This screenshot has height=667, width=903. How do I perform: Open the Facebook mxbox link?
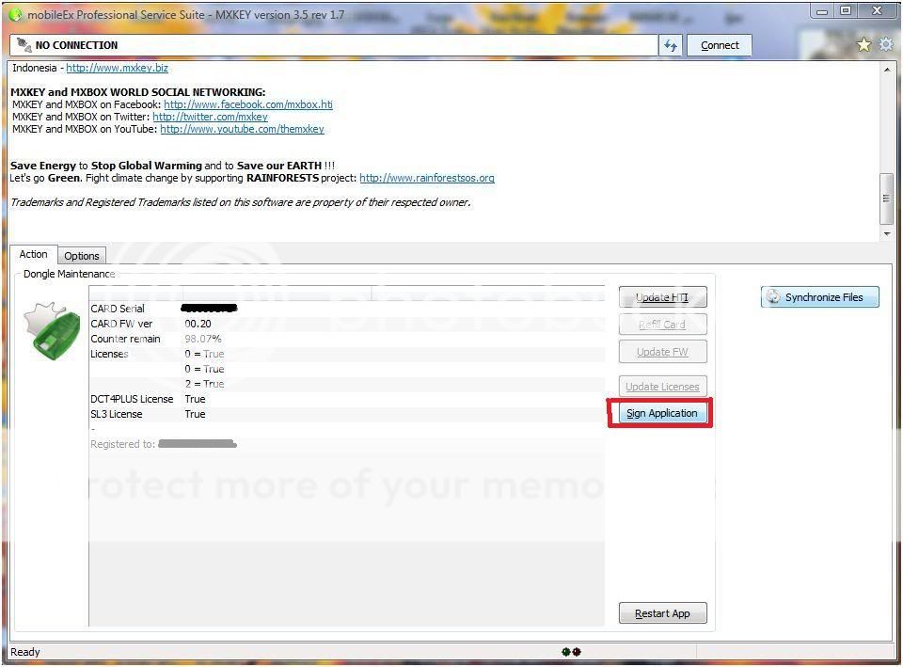(x=248, y=104)
